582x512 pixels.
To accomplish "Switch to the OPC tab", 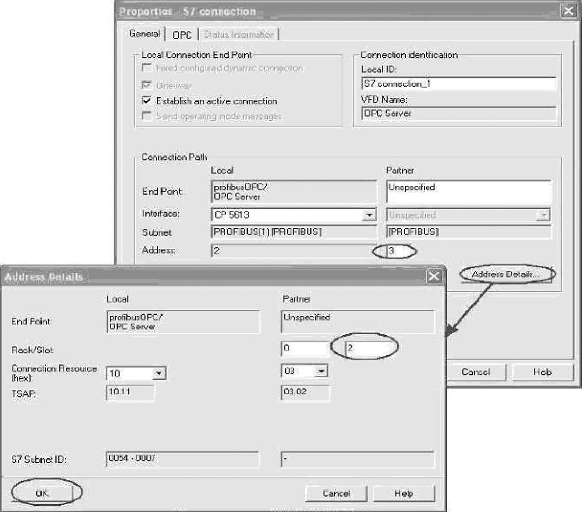I will 182,35.
